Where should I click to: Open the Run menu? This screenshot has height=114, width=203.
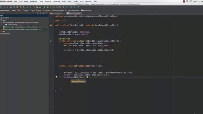pyautogui.click(x=70, y=1)
